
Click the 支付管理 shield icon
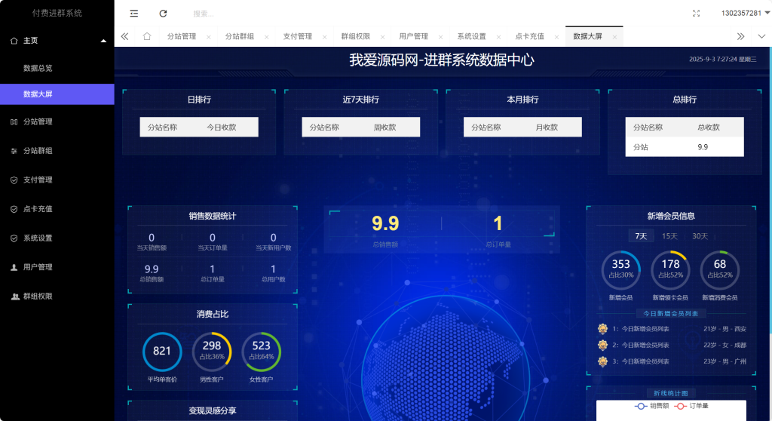tap(14, 180)
